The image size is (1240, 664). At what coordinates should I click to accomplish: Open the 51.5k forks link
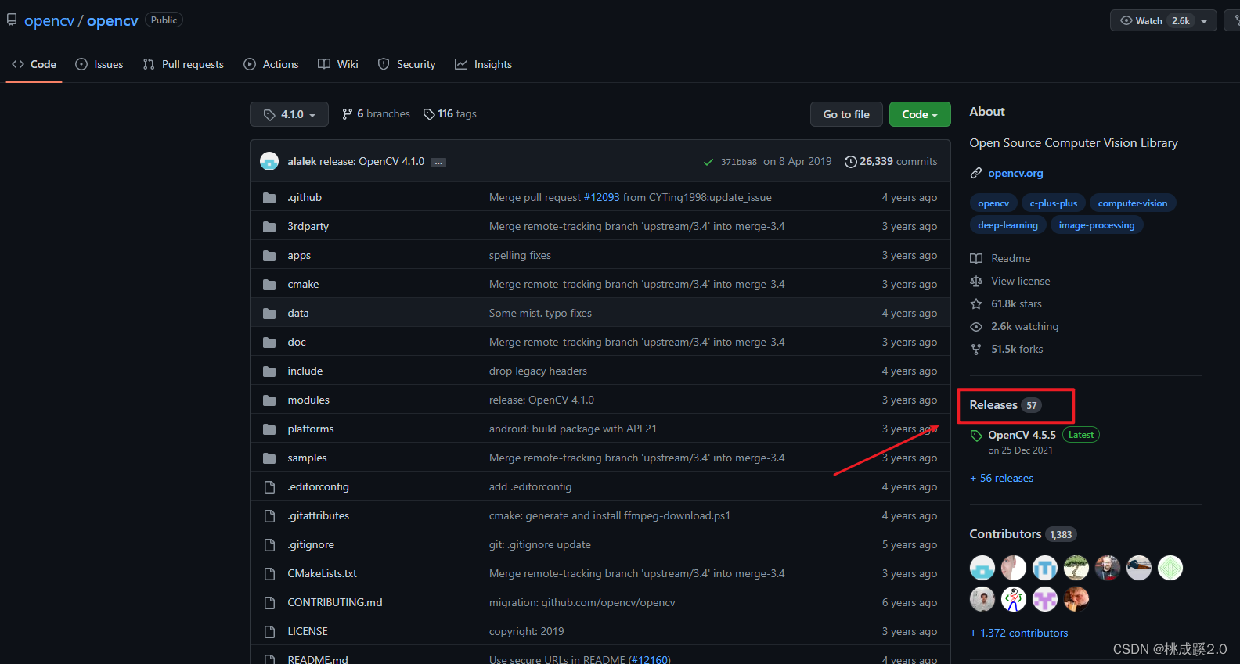point(1017,349)
